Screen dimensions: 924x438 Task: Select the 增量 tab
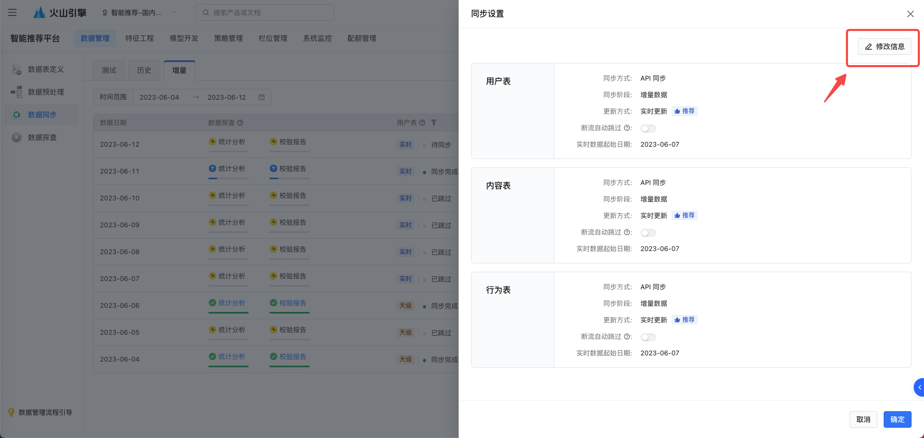pos(179,70)
